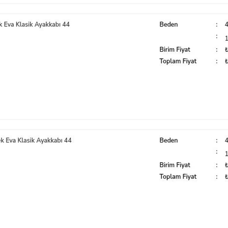The image size is (228, 228).
Task: Select the upper item's Toplam Fiyat lira amount
Action: [x=226, y=61]
